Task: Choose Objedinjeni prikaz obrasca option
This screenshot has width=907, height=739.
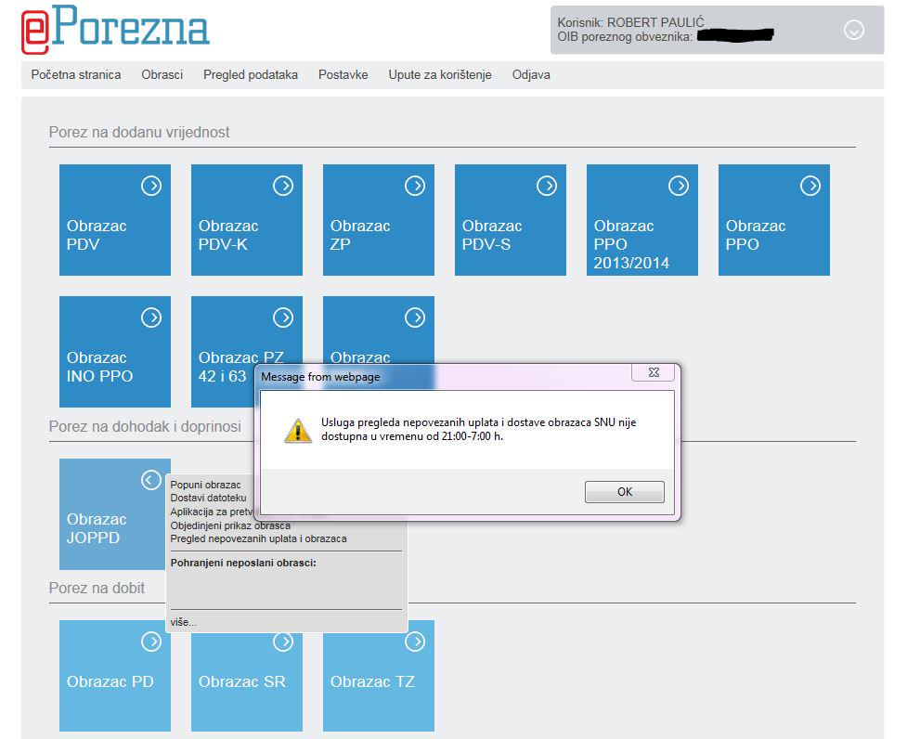Action: [230, 525]
